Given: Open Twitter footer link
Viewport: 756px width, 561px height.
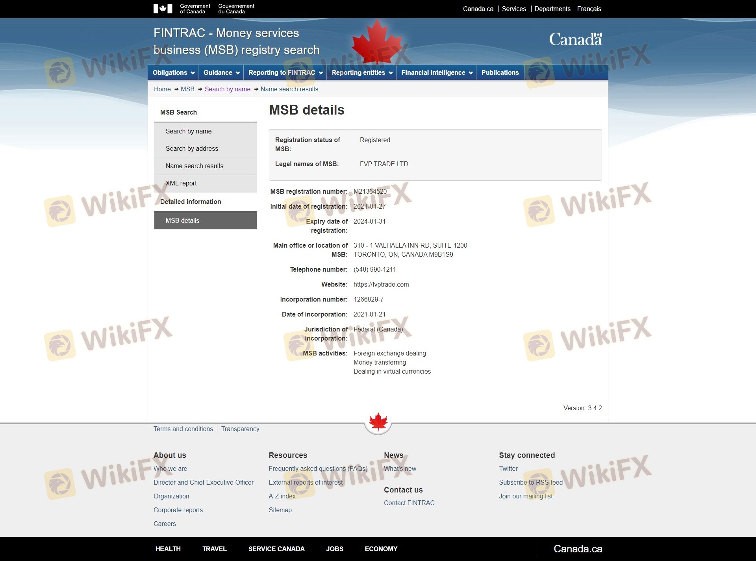Looking at the screenshot, I should click(x=508, y=468).
